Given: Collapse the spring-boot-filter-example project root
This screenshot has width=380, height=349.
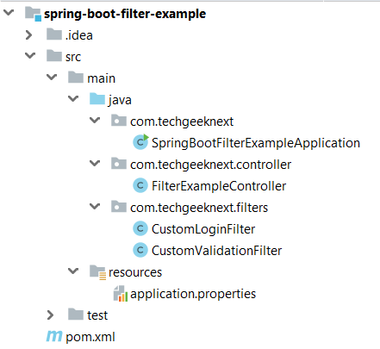Looking at the screenshot, I should pyautogui.click(x=9, y=12).
